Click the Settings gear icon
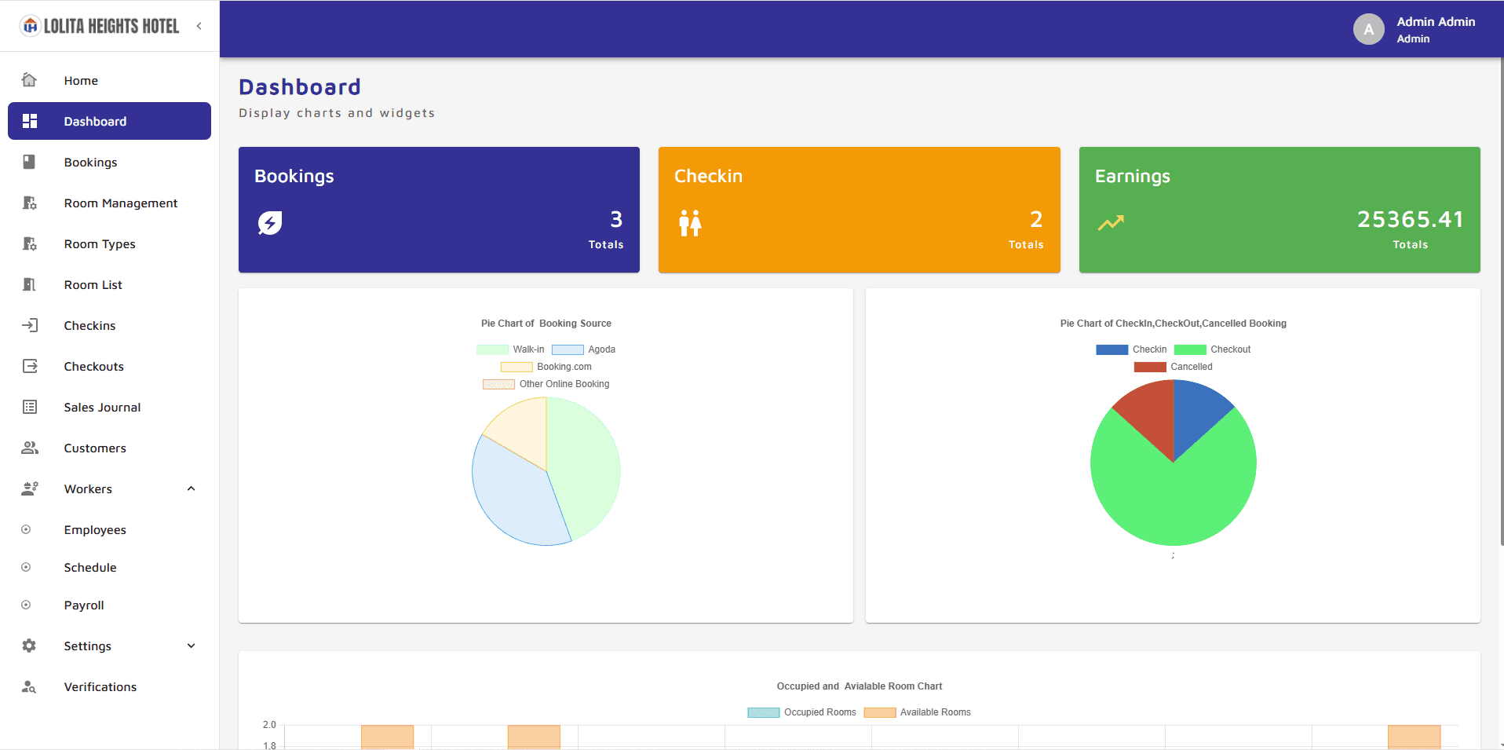 29,646
